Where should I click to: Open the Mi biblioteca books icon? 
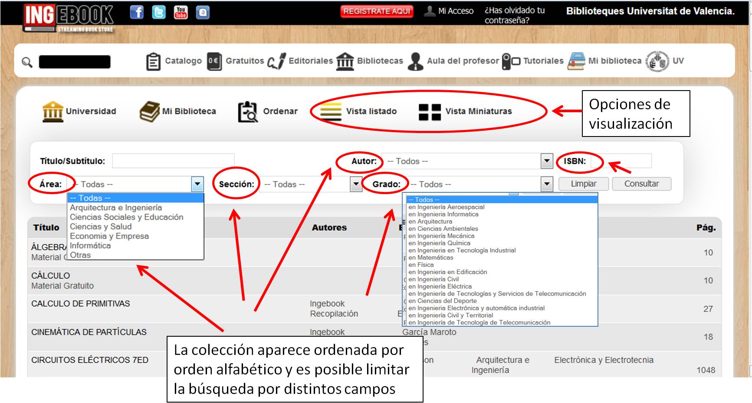tap(576, 61)
